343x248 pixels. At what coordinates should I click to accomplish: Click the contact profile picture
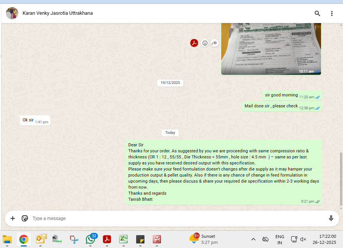[12, 13]
